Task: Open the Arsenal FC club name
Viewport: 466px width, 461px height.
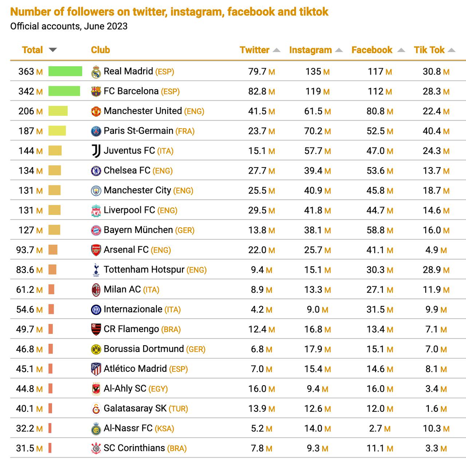Action: [126, 250]
